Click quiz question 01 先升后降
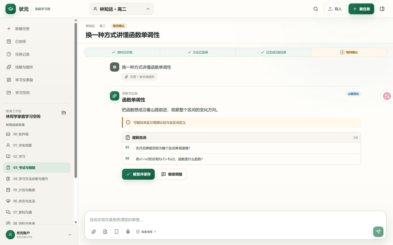The height and width of the screenshot is (245, 393). pos(242,148)
